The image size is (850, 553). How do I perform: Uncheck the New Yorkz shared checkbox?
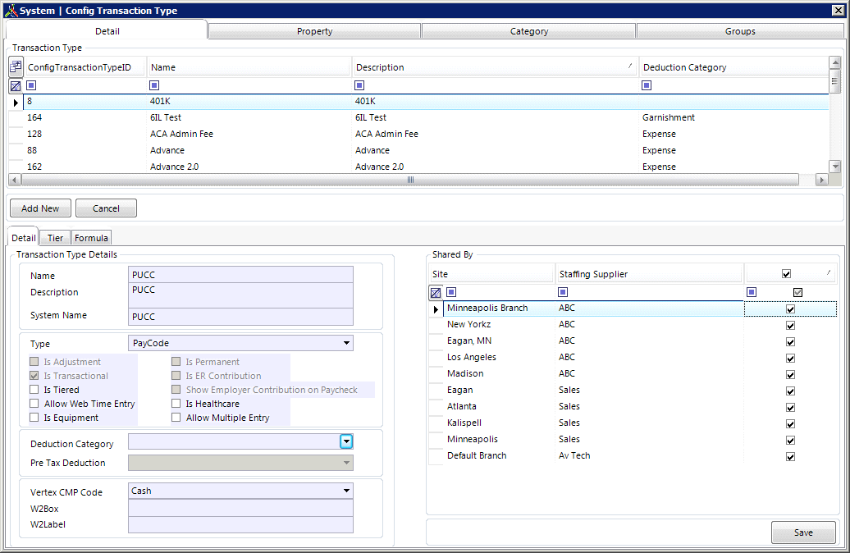click(790, 325)
